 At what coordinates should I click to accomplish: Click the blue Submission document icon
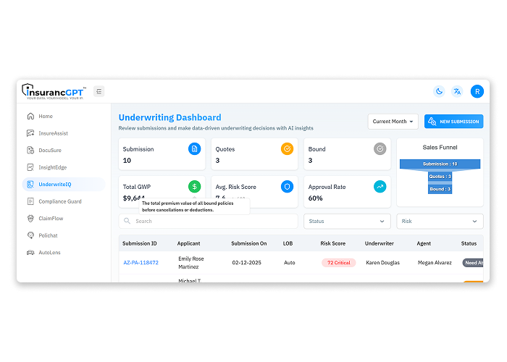(194, 149)
